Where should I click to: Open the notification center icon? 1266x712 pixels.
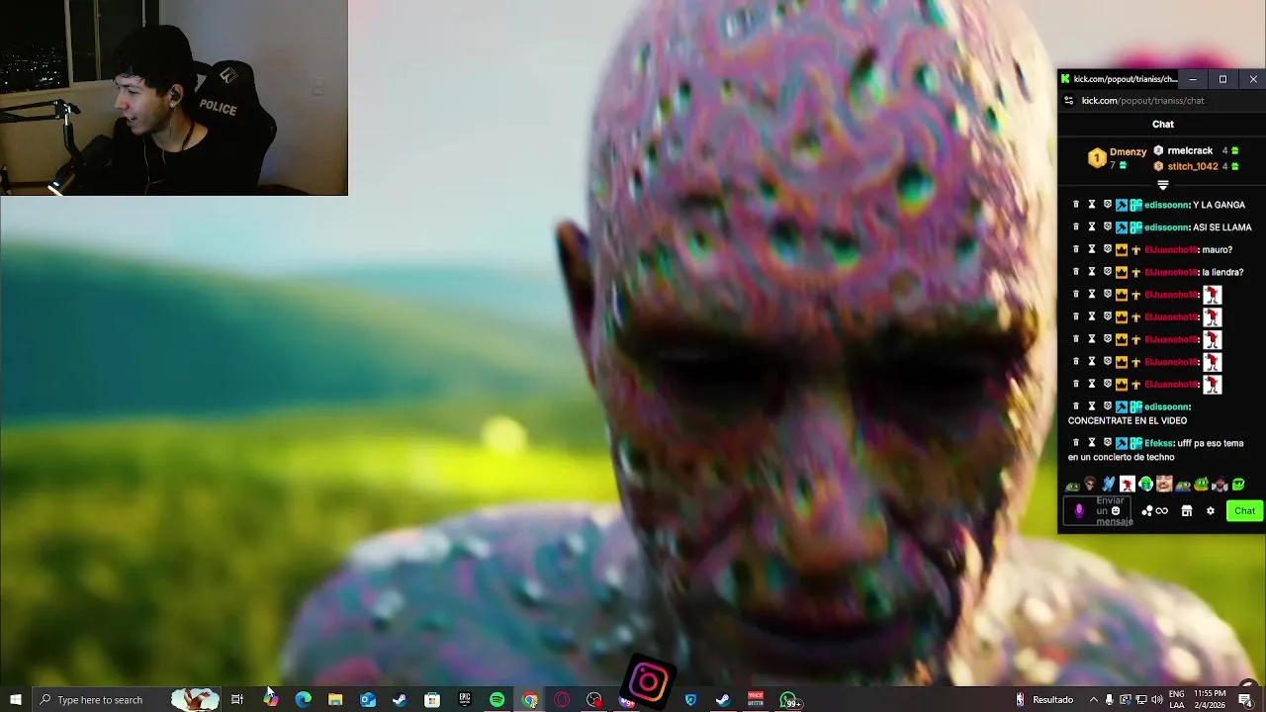tap(1245, 700)
